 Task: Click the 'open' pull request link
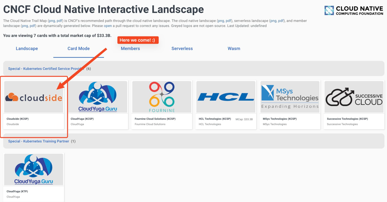click(x=107, y=26)
